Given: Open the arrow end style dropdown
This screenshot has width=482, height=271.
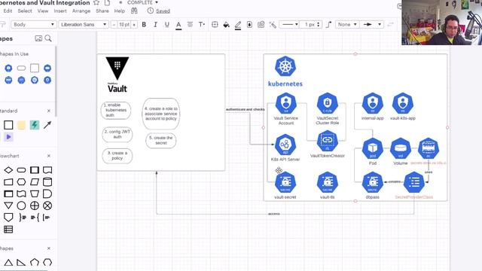Looking at the screenshot, I should [x=372, y=24].
